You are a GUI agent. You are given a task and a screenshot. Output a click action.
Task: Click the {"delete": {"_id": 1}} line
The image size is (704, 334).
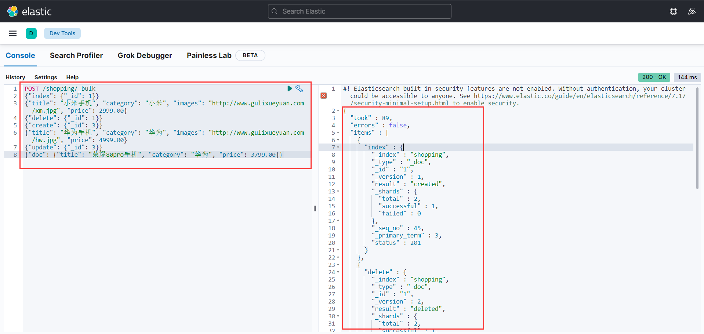(63, 118)
